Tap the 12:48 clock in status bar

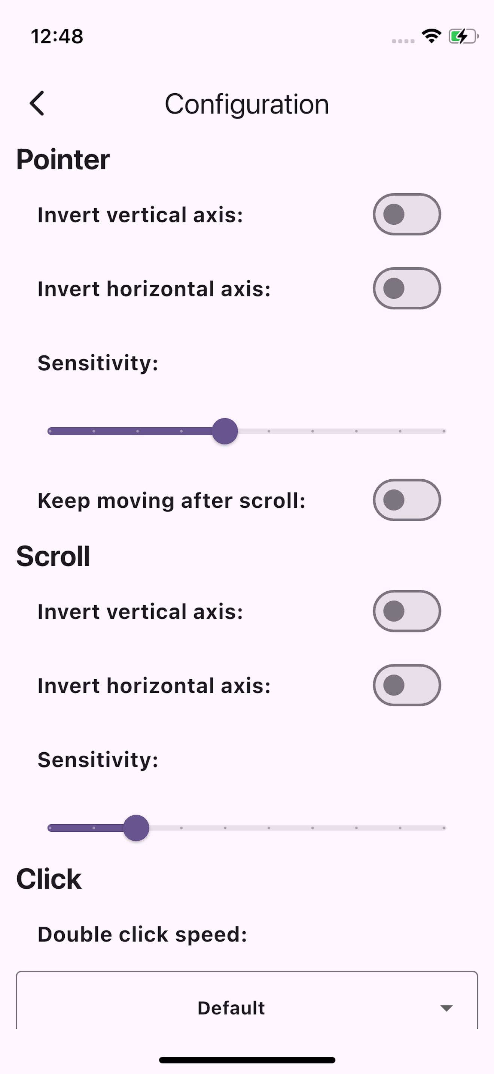click(57, 36)
